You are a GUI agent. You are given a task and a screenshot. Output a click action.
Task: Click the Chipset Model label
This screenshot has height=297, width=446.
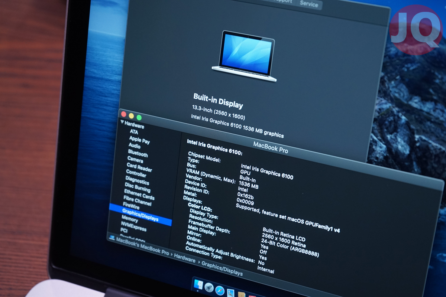(x=204, y=157)
